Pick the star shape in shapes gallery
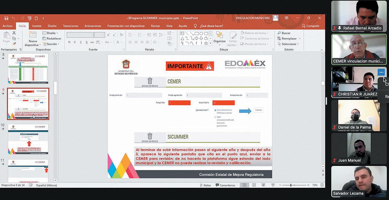Viewport: 389px width, 200px height. pos(206,43)
